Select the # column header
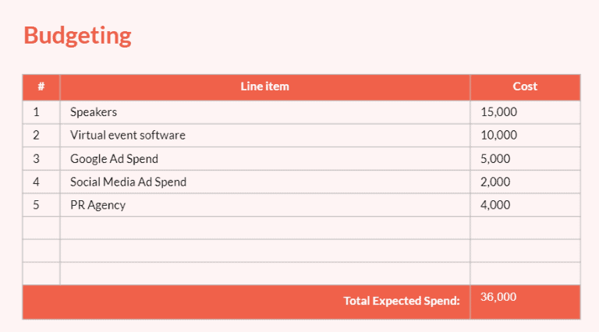The height and width of the screenshot is (332, 599). pyautogui.click(x=41, y=87)
